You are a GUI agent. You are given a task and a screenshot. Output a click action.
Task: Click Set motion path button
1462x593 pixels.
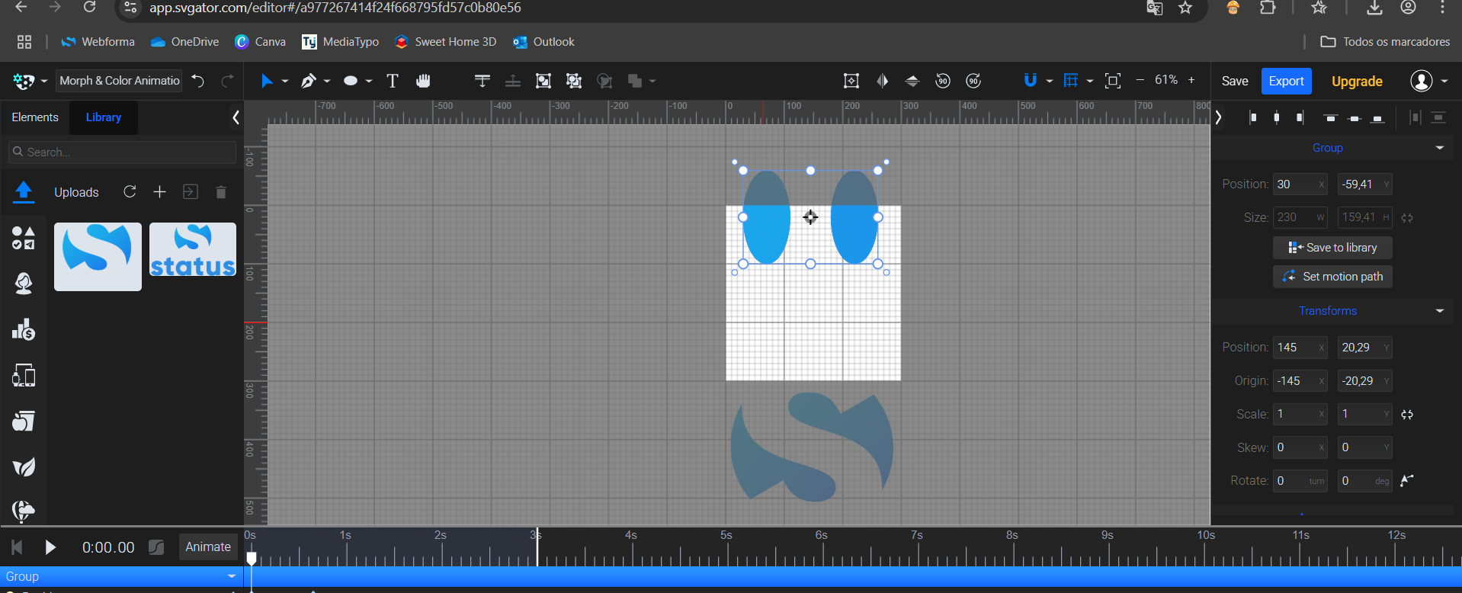point(1332,277)
